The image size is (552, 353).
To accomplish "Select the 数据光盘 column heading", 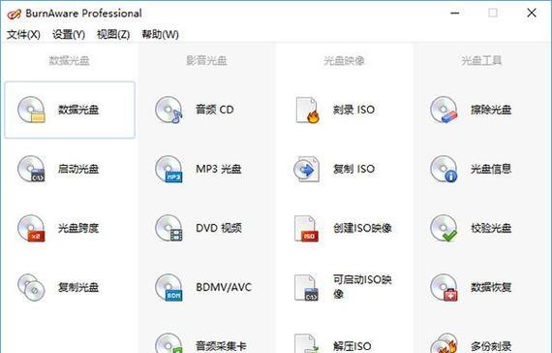I will pos(69,61).
